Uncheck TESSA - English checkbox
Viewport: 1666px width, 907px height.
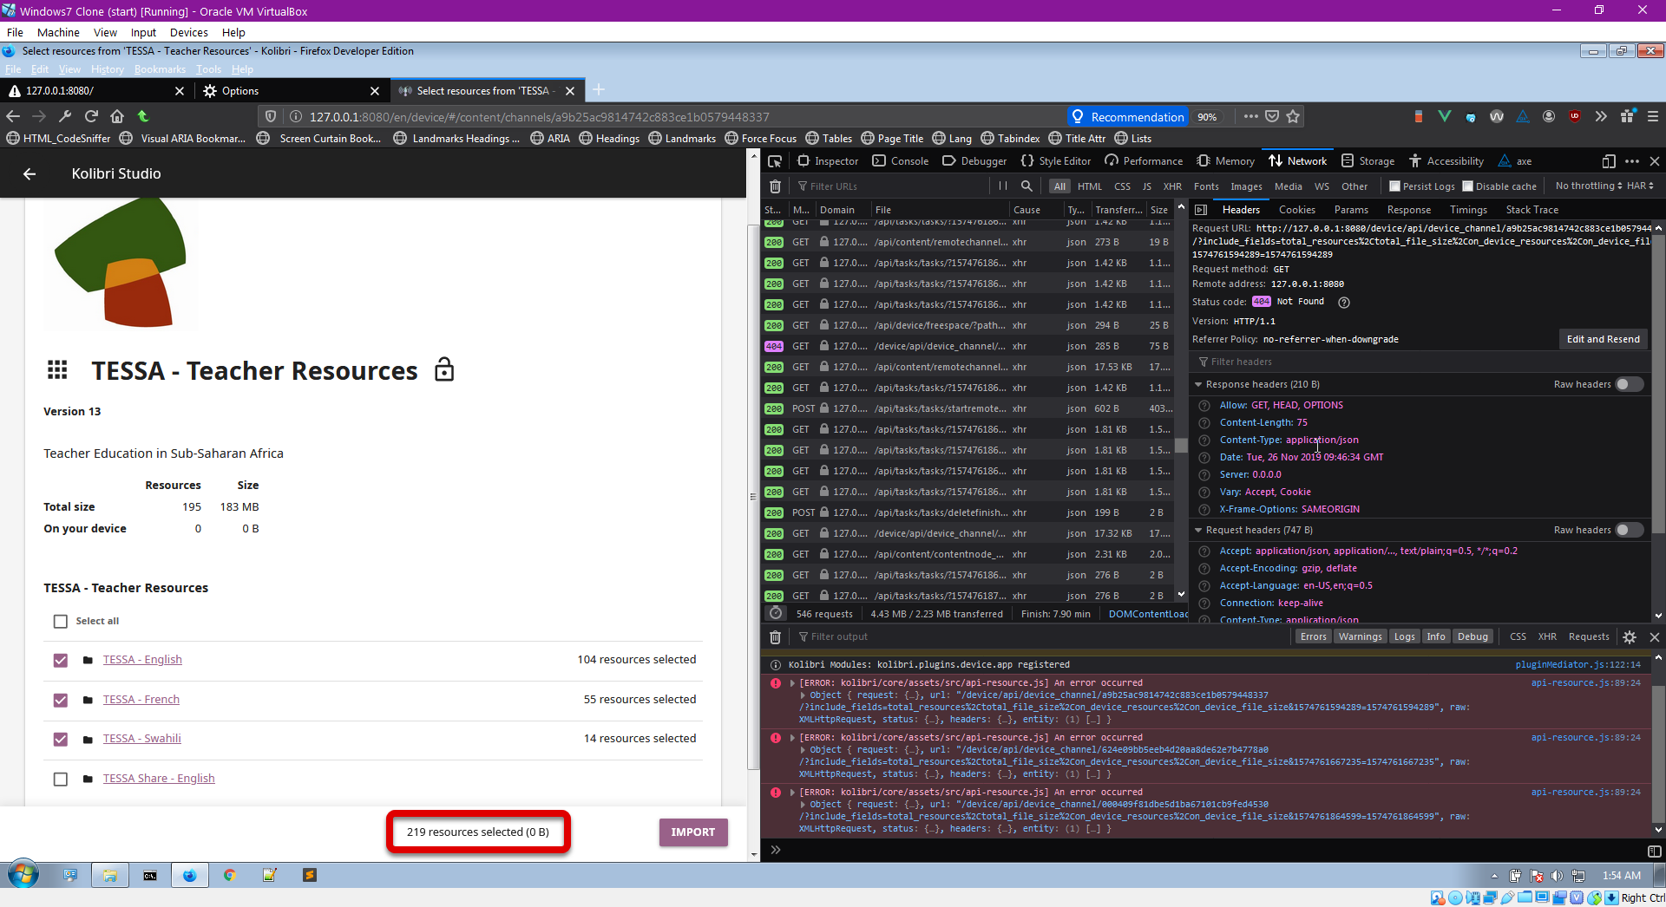tap(60, 661)
